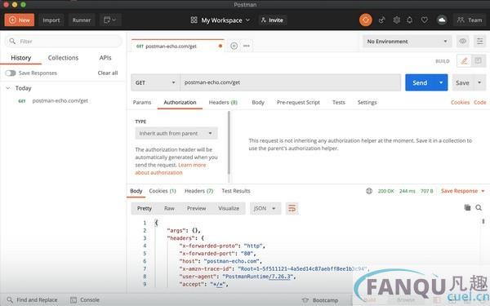Select response Headers (7) tab
The height and width of the screenshot is (306, 490).
click(x=198, y=191)
